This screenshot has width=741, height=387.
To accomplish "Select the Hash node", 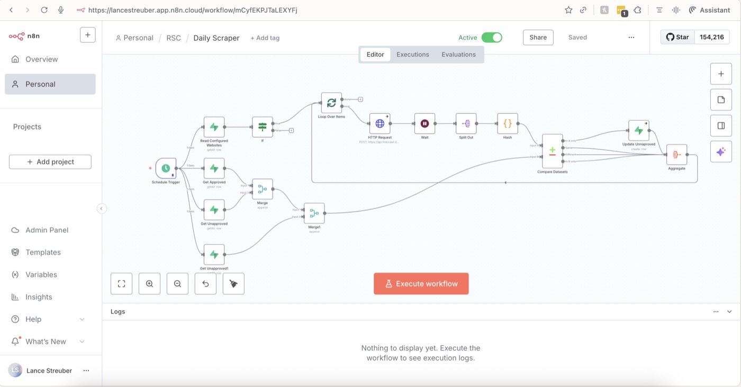I will 508,123.
